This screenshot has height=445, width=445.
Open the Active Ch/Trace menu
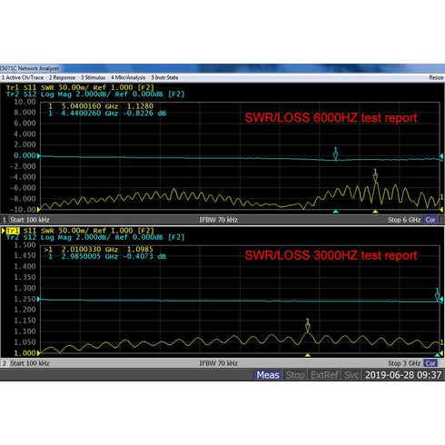coord(22,77)
